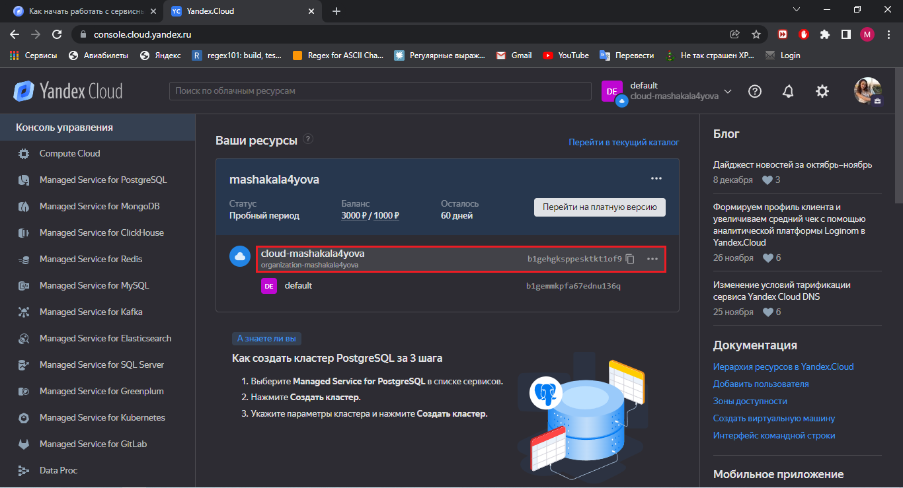Switch to the Как начать работать tab
Viewport: 903px width, 488px height.
click(86, 11)
